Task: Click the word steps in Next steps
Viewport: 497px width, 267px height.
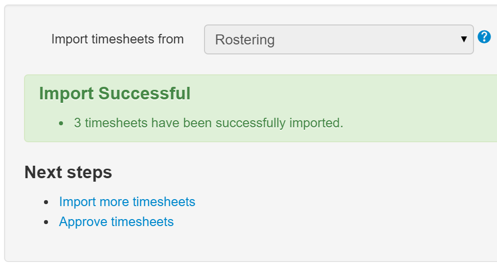Action: pos(89,173)
